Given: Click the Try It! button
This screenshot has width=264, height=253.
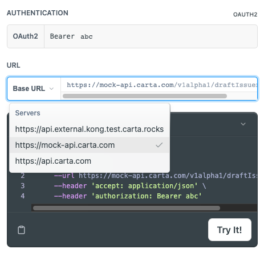Looking at the screenshot, I should [230, 230].
